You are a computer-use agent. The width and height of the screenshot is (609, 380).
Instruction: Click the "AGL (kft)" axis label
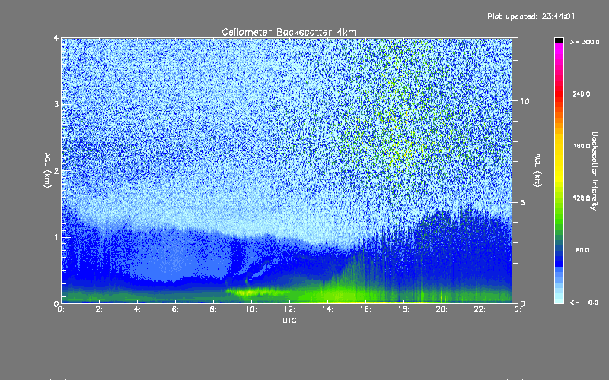(538, 170)
